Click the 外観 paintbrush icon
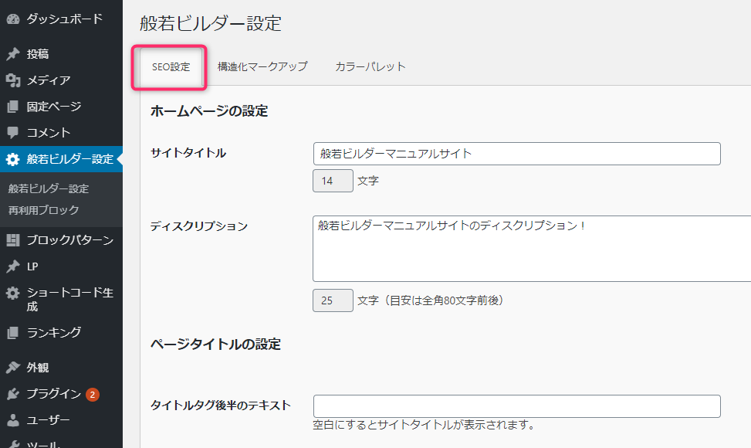Viewport: 751px width, 448px height. point(13,368)
